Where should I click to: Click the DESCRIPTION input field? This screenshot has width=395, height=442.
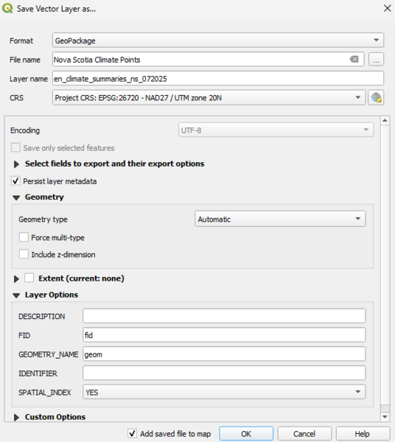(x=224, y=316)
